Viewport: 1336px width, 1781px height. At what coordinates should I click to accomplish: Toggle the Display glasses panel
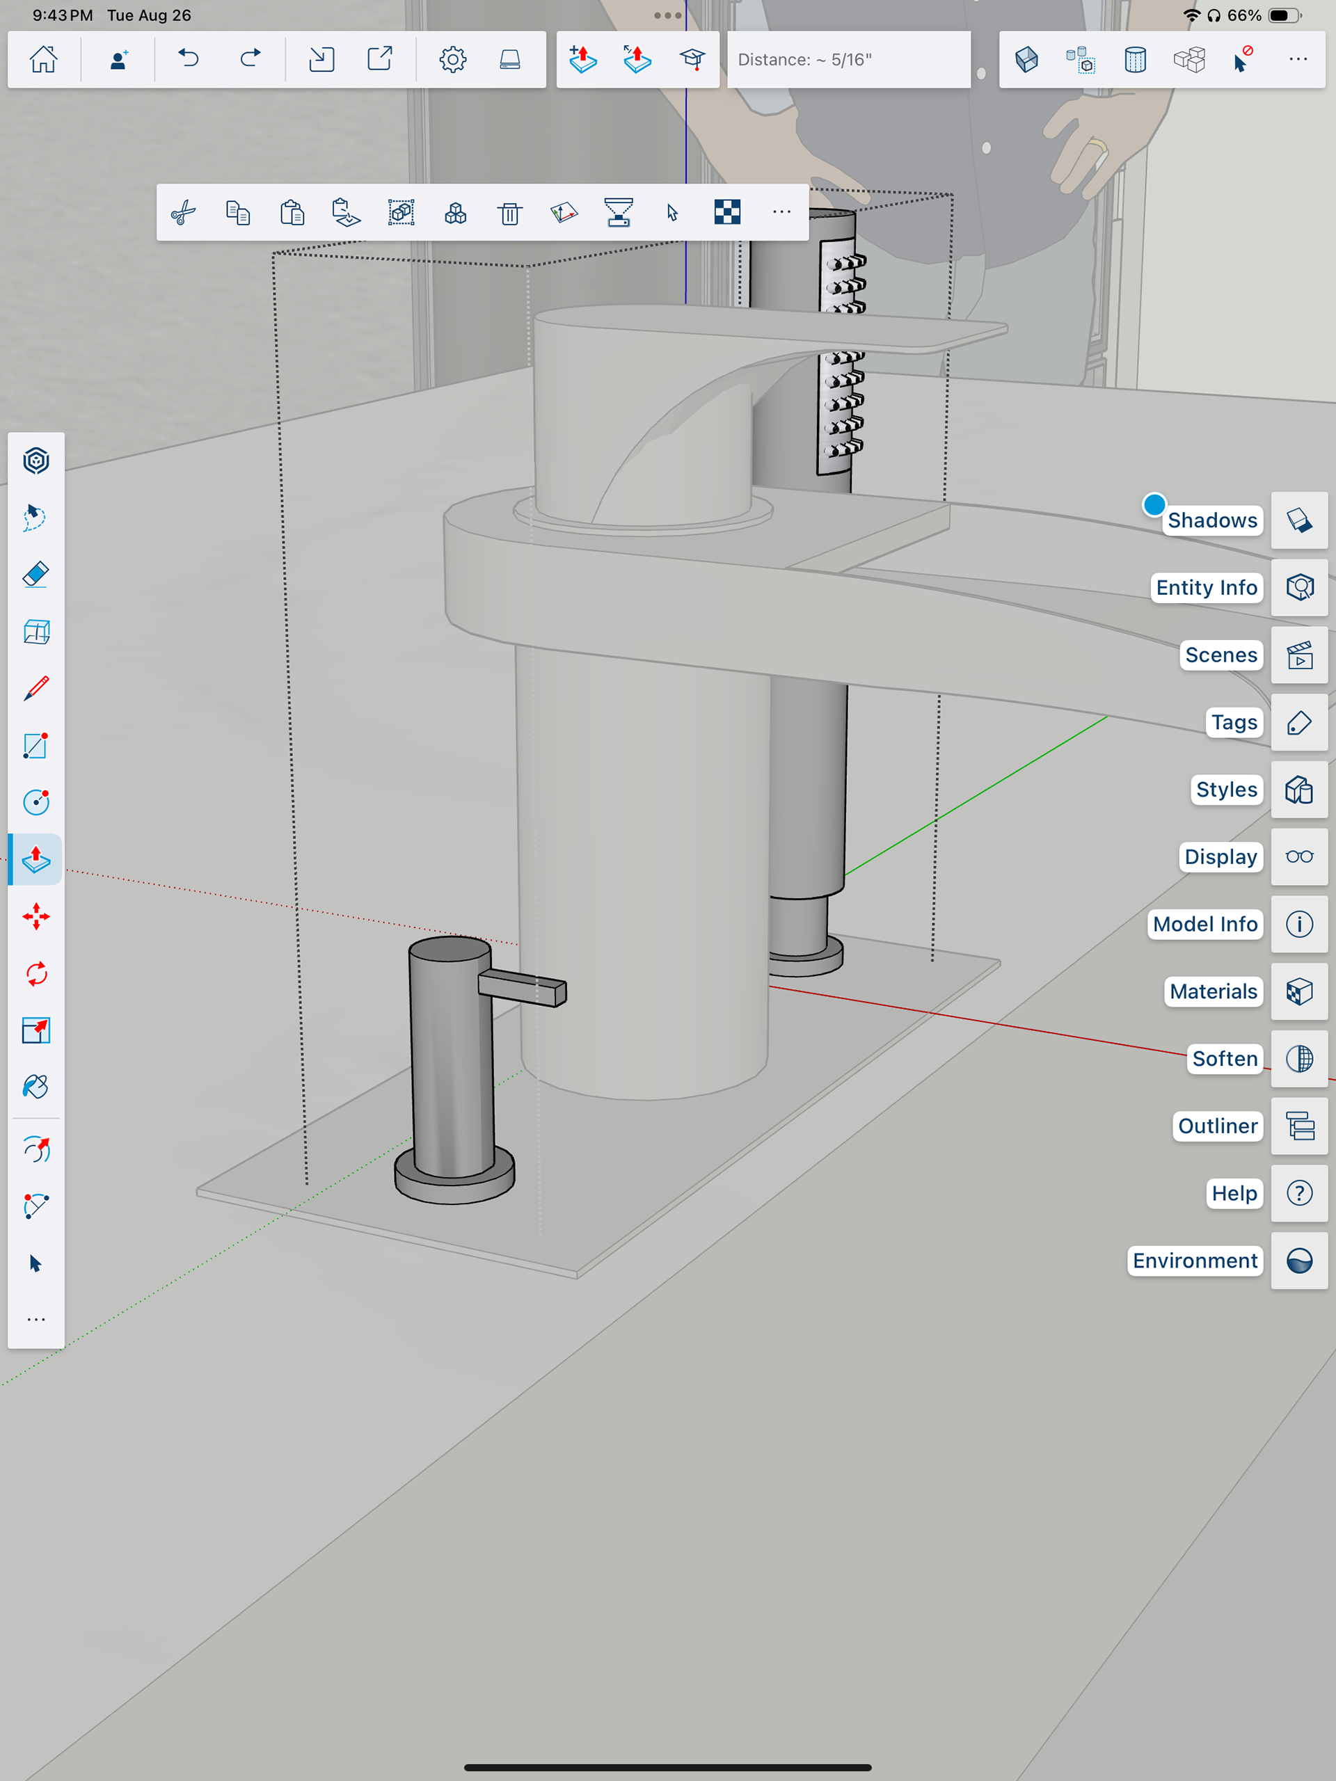1299,856
